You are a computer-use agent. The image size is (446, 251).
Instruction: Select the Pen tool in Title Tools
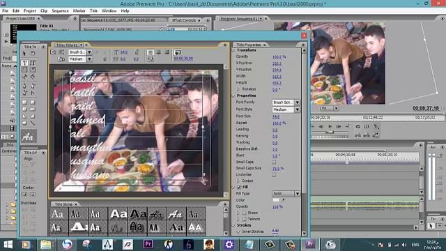pos(25,85)
